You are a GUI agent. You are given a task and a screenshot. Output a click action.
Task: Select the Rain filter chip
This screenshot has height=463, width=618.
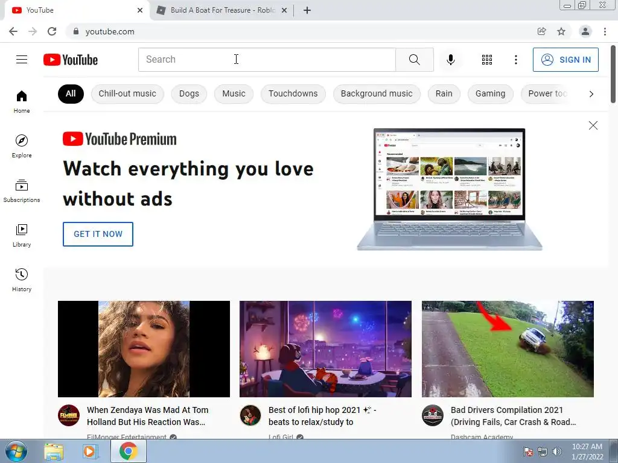pos(444,93)
